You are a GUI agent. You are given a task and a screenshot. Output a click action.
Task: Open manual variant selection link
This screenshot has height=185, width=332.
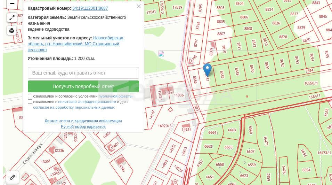pos(83,127)
